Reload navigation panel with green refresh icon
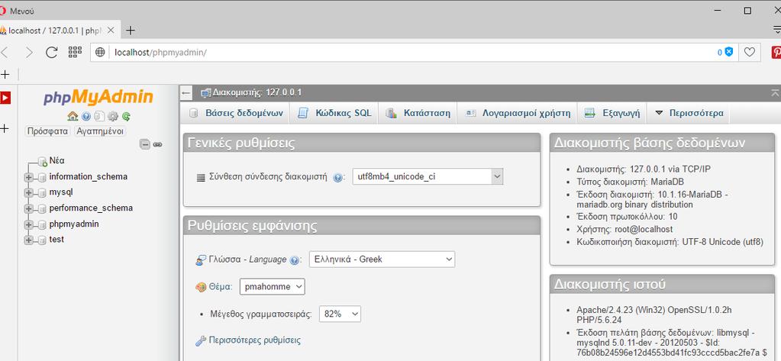The width and height of the screenshot is (781, 361). point(126,117)
